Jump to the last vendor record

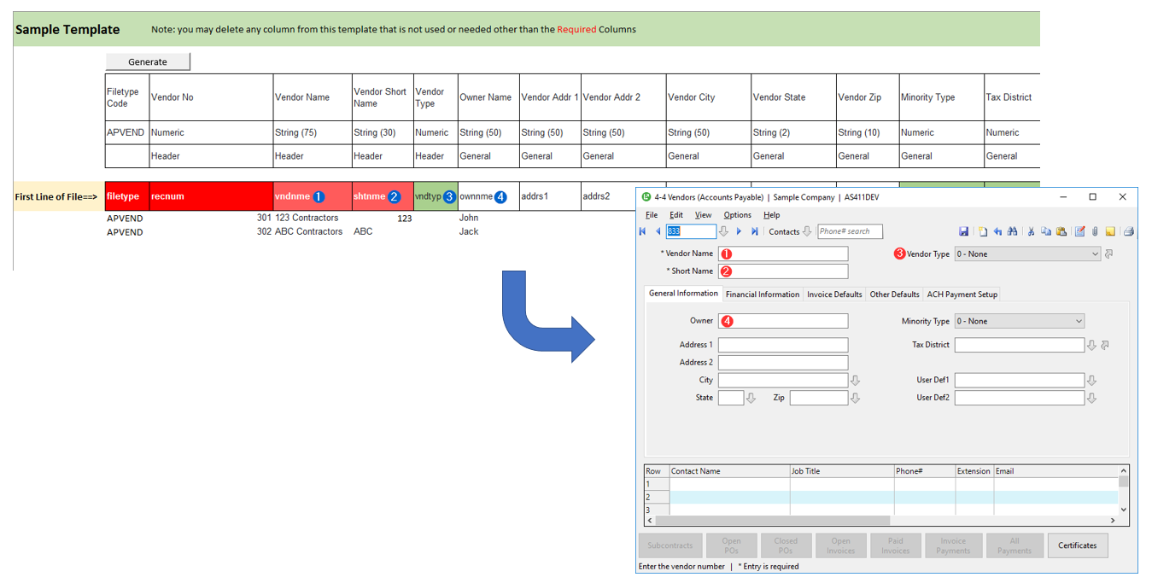[x=755, y=231]
